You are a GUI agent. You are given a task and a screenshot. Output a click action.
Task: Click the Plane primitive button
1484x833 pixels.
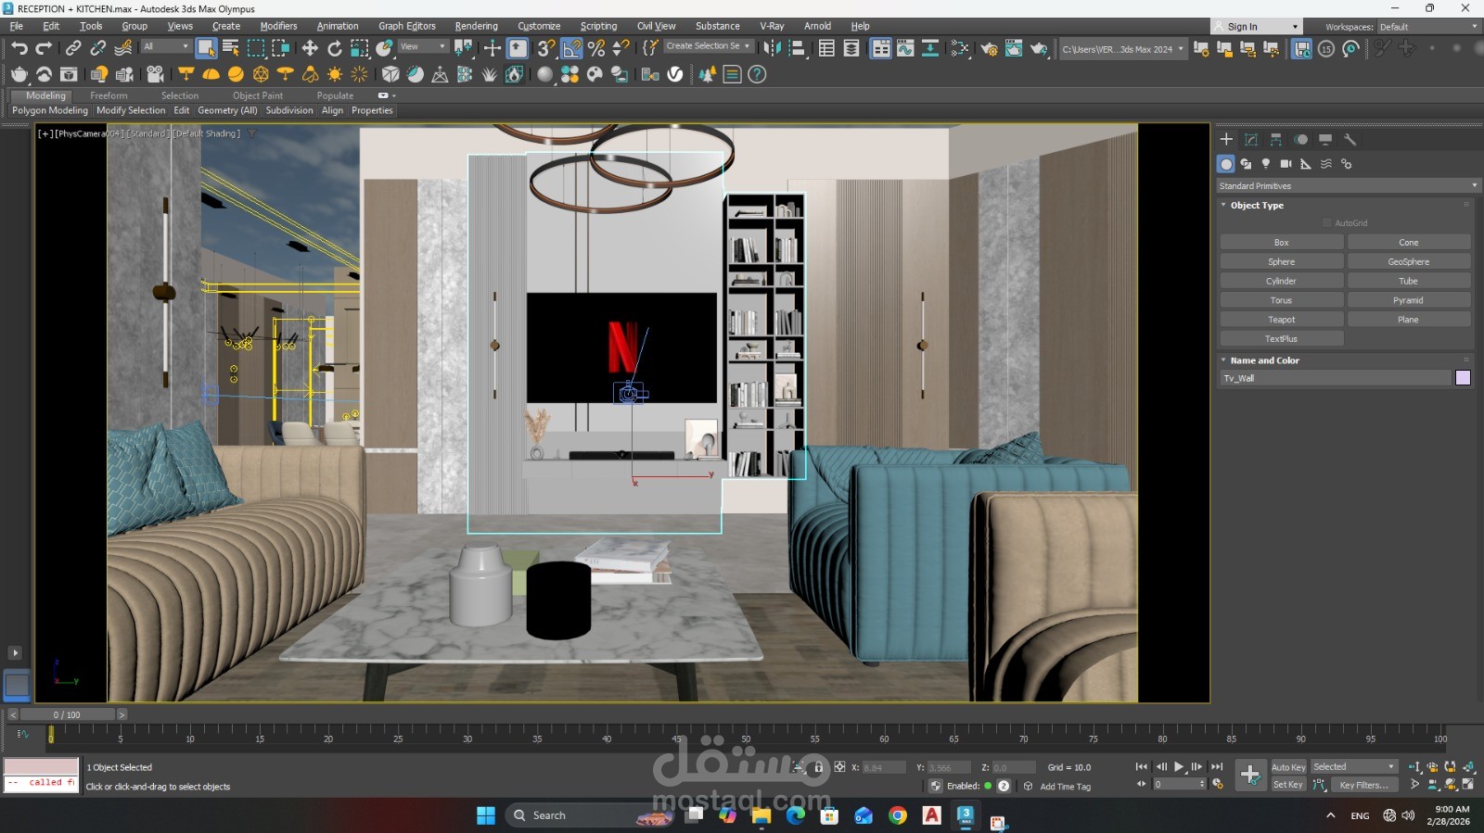[1408, 320]
